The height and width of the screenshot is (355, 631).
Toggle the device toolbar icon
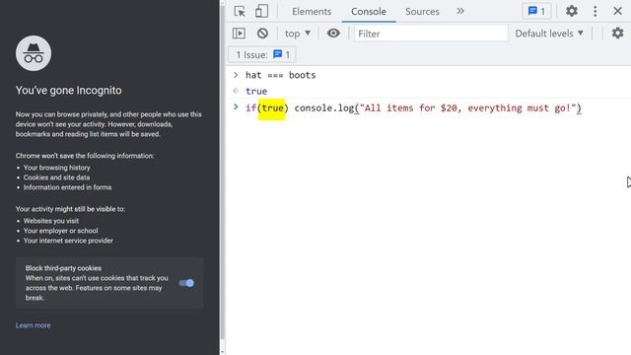261,11
